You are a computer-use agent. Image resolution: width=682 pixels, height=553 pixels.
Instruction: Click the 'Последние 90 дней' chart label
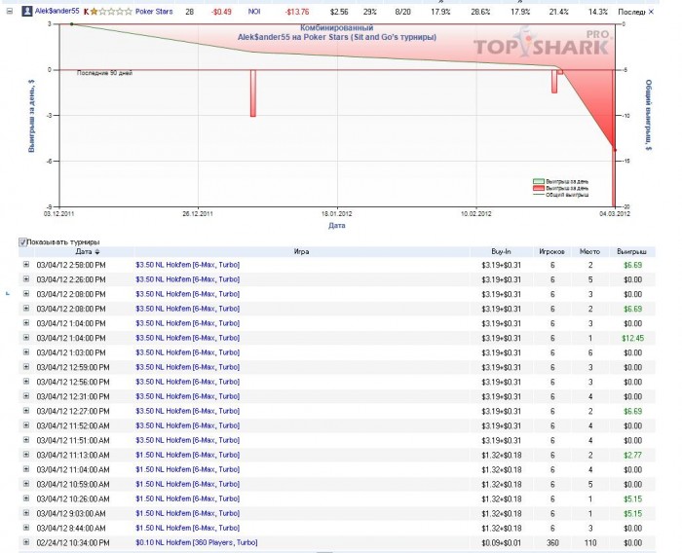[x=104, y=73]
